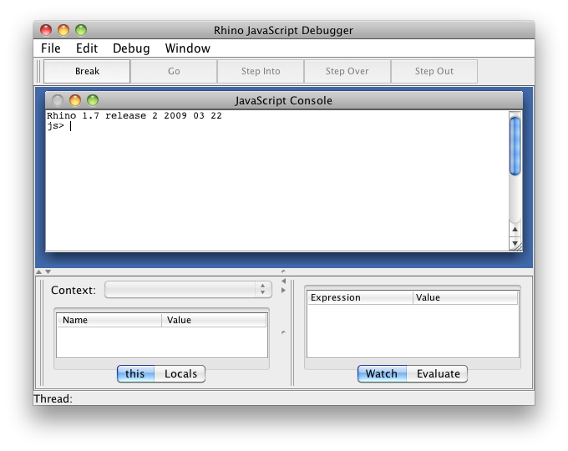568x451 pixels.
Task: Minimize the Rhino JavaScript Debugger window
Action: 63,30
